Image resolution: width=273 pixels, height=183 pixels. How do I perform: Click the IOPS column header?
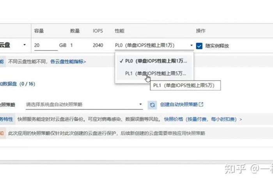coord(98,31)
